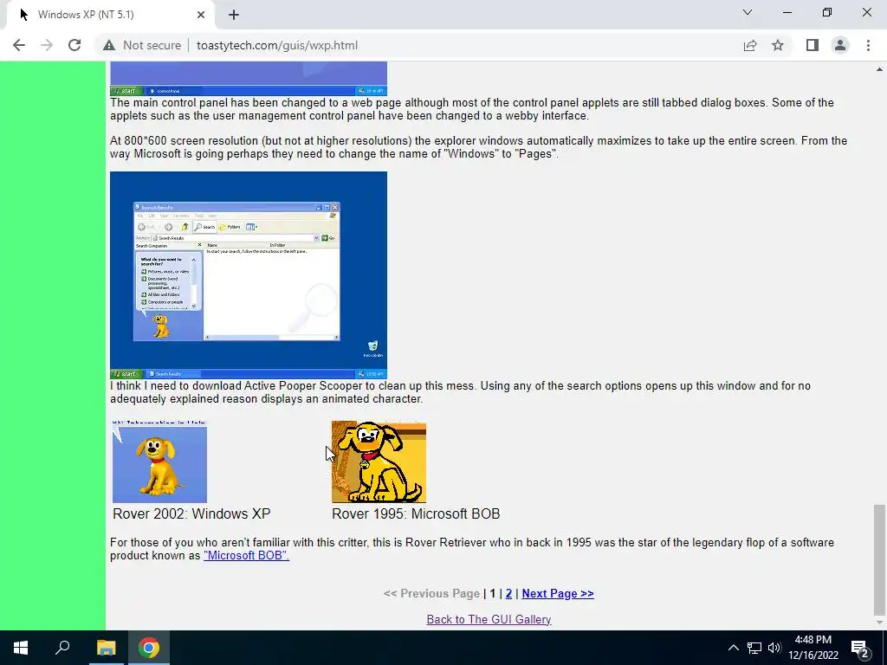Screen dimensions: 887x665
Task: Open the Chrome profile avatar
Action: [840, 45]
